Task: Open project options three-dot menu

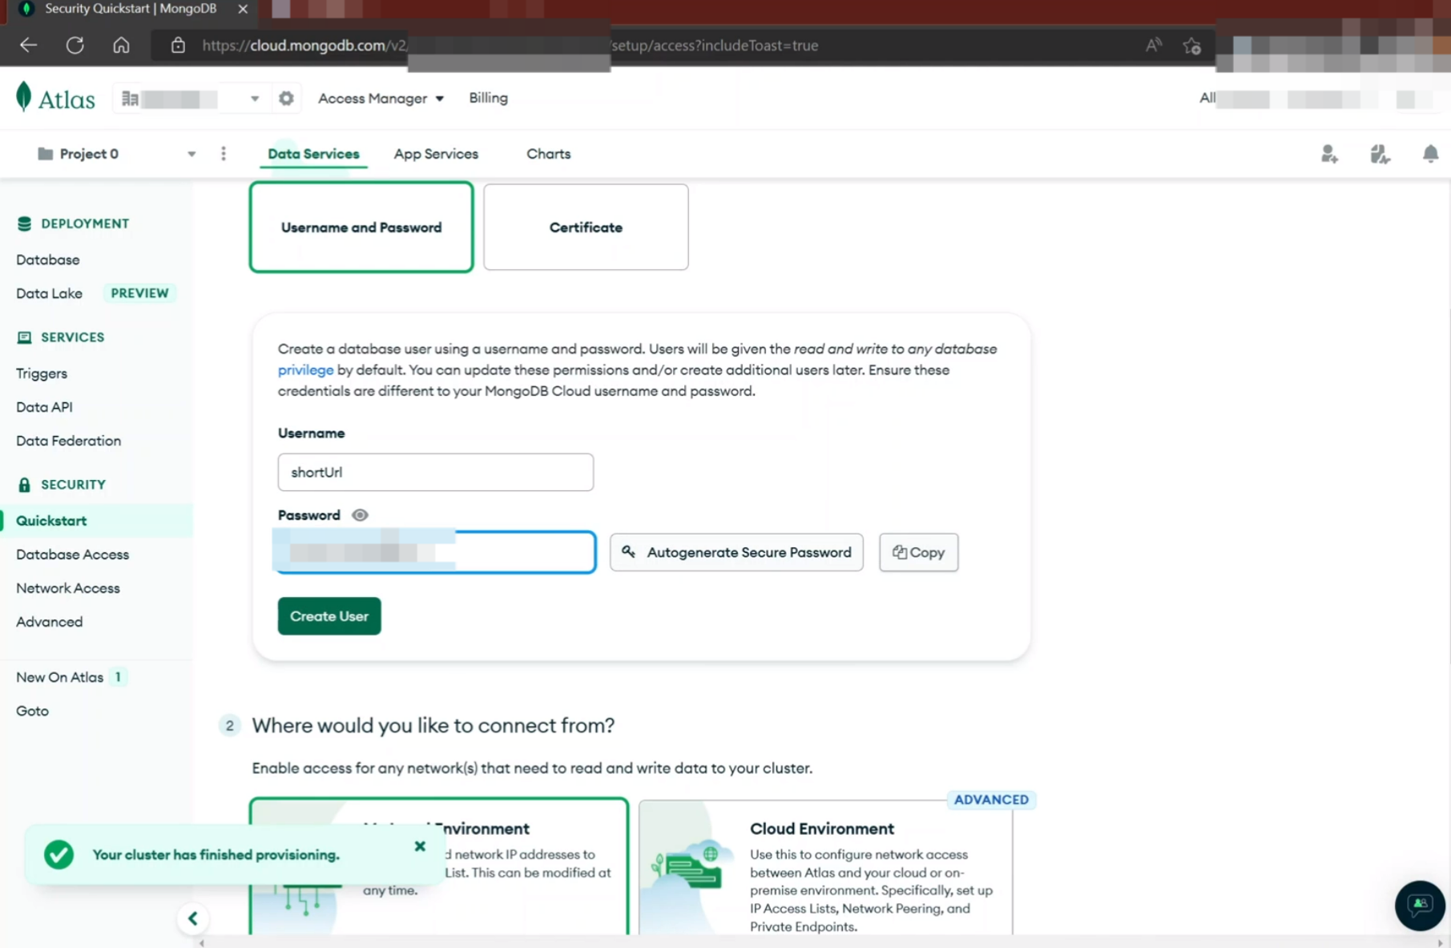Action: point(224,153)
